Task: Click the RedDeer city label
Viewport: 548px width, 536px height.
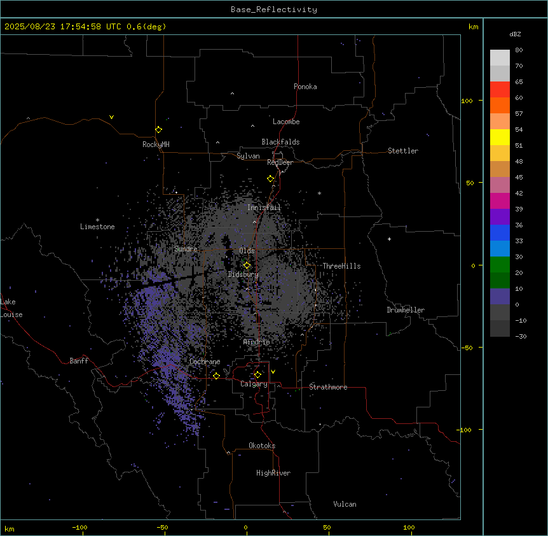Action: pos(280,162)
